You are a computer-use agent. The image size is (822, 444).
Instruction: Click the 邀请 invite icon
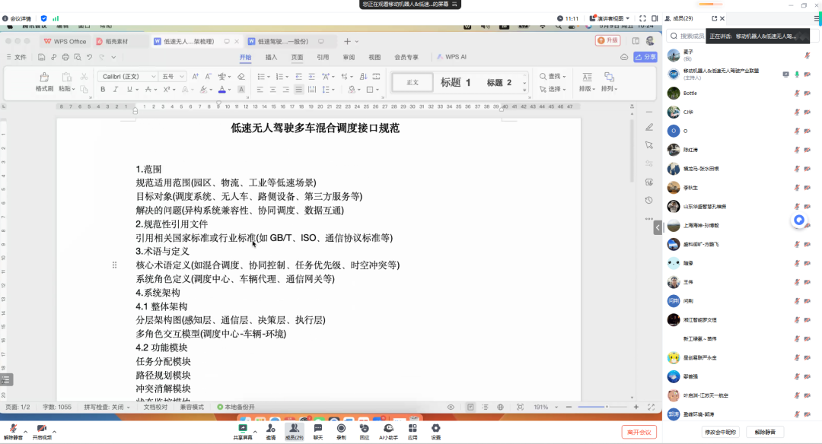tap(270, 430)
